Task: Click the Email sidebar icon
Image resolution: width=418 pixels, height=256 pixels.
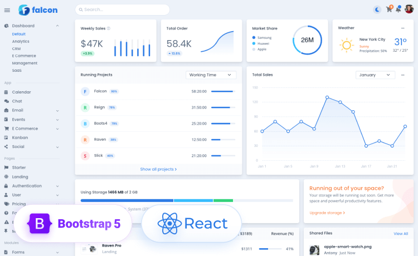Action: click(x=6, y=110)
